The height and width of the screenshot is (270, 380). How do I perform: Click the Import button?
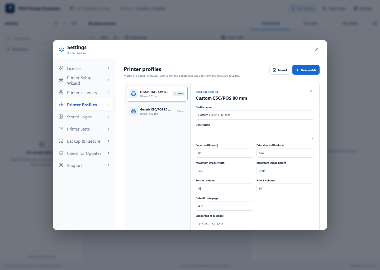coord(280,70)
